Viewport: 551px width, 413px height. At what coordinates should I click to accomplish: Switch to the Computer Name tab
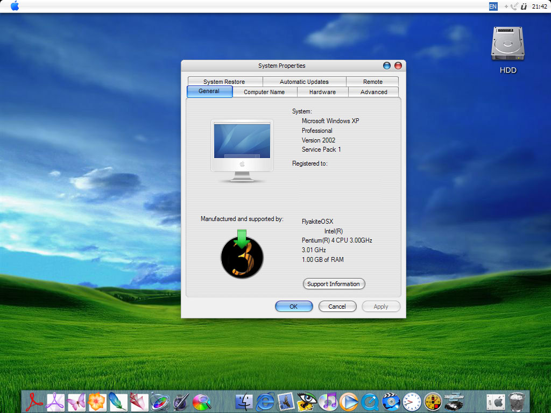pyautogui.click(x=264, y=92)
